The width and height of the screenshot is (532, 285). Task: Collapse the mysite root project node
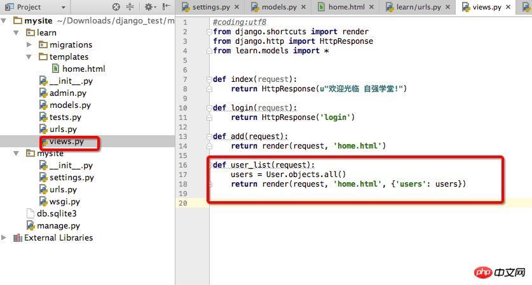(x=4, y=21)
